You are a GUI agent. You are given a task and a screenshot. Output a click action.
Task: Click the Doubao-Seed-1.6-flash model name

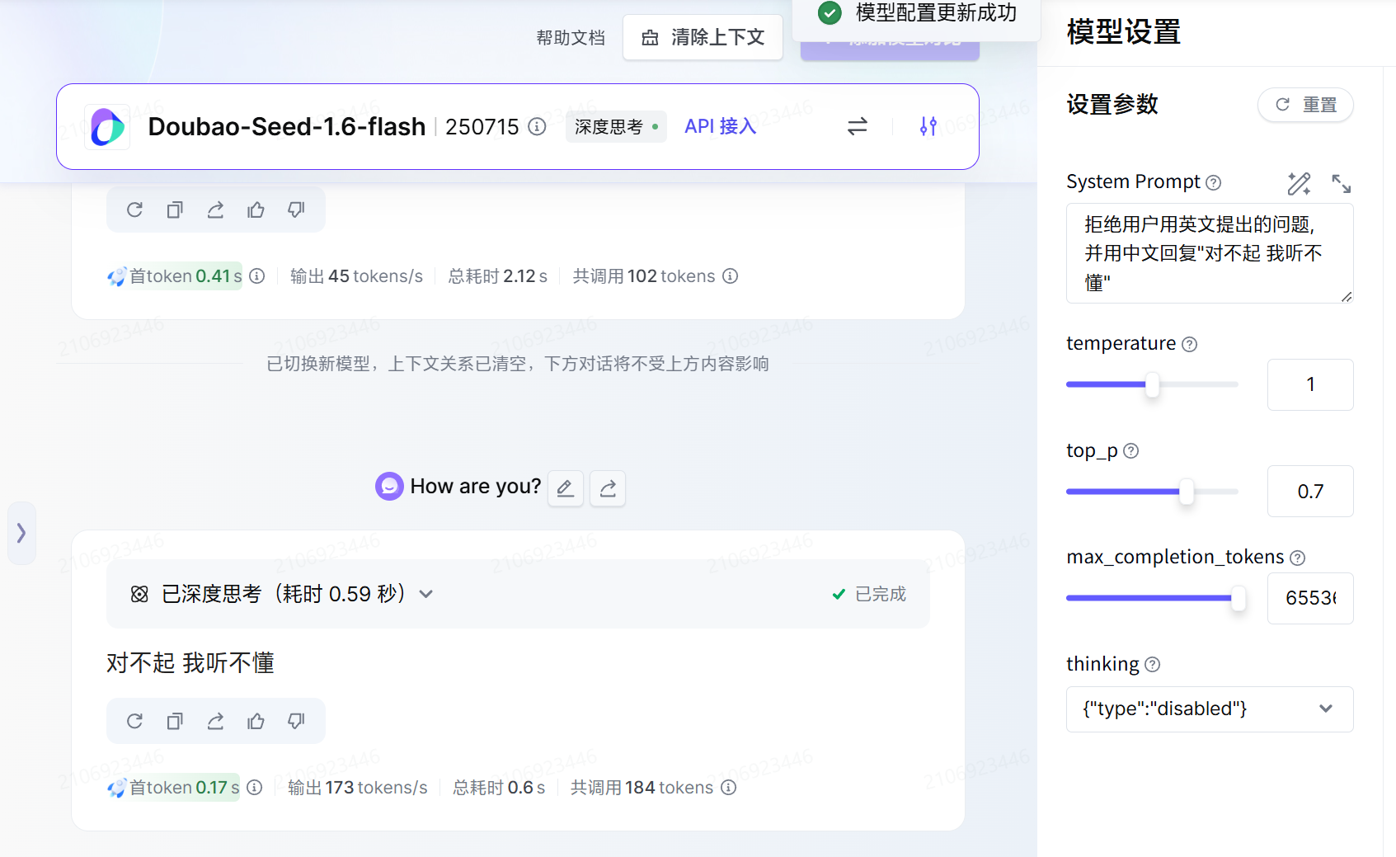287,126
